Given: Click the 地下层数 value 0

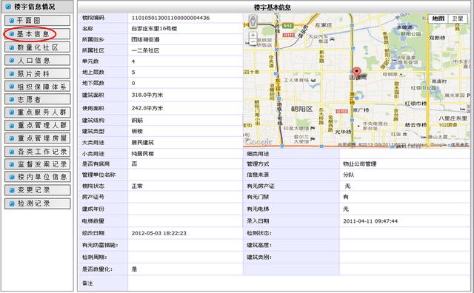Looking at the screenshot, I should click(133, 83).
